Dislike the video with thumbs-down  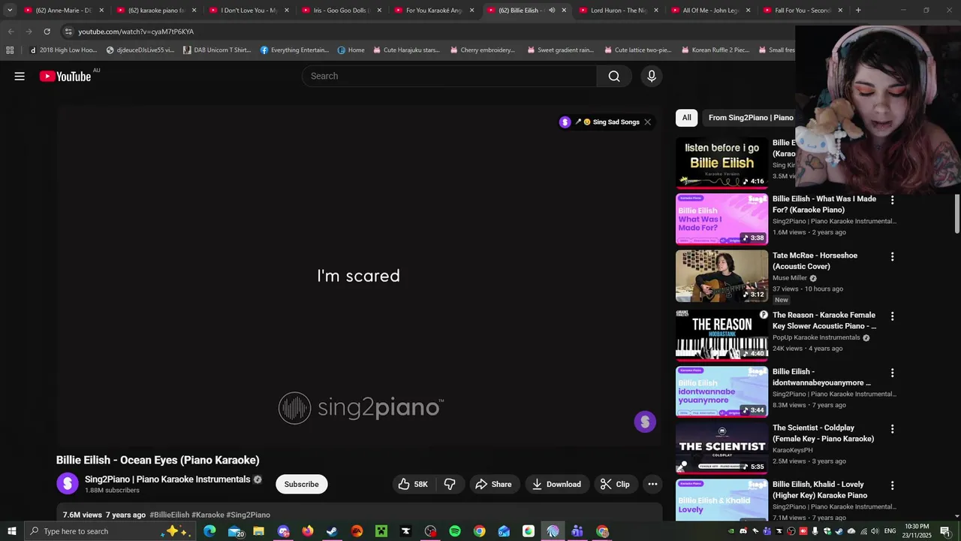(450, 485)
